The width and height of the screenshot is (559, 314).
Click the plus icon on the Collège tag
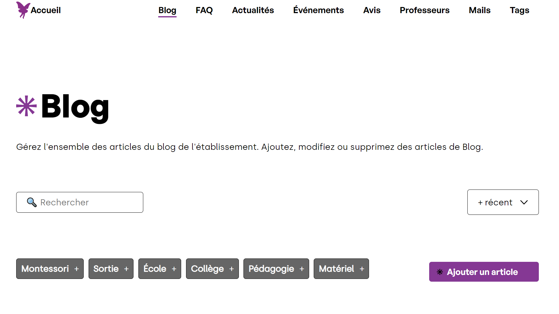[232, 269]
